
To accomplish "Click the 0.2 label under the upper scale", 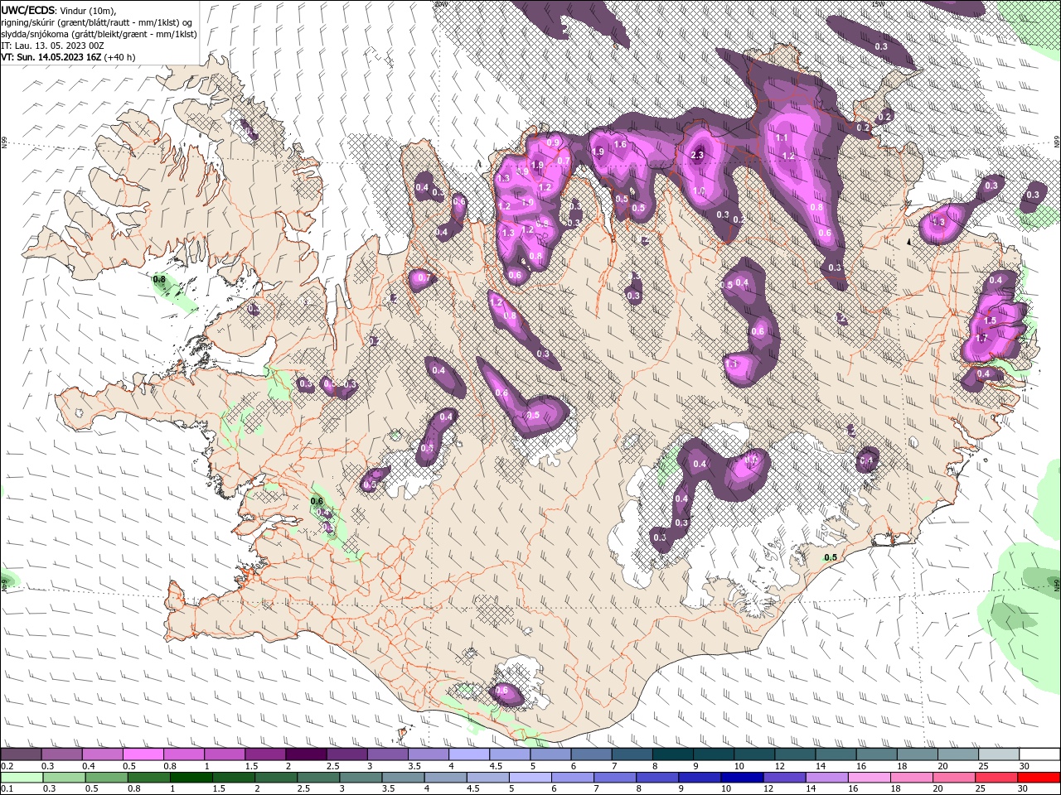I will tap(7, 766).
